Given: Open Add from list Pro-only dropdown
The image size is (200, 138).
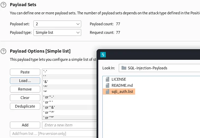Looking at the screenshot, I should tap(53, 134).
